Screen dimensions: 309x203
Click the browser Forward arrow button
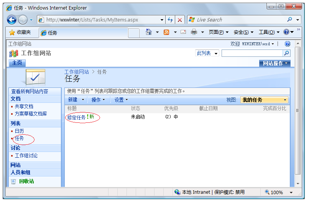[x=23, y=20]
